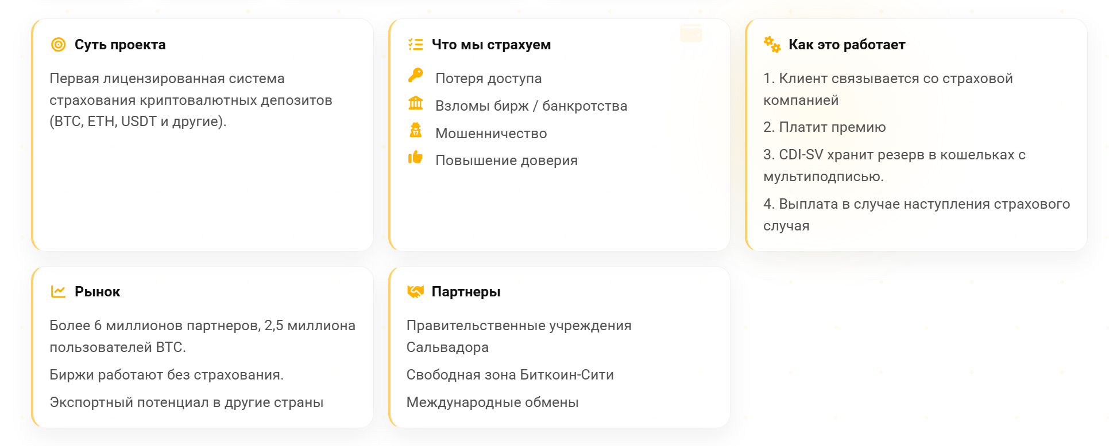
Task: Click step 4 Выплата в случае наступления
Action: pyautogui.click(x=917, y=215)
